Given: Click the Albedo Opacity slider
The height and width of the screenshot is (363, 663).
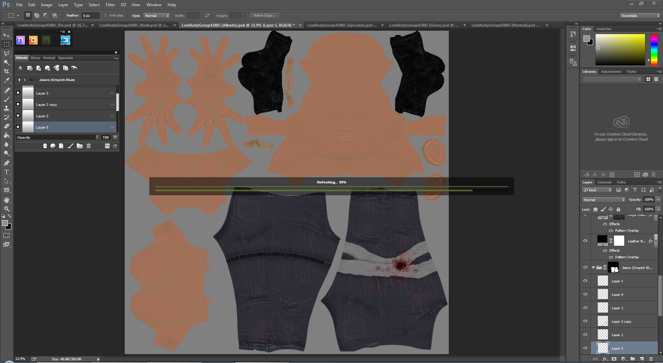Looking at the screenshot, I should pos(58,137).
